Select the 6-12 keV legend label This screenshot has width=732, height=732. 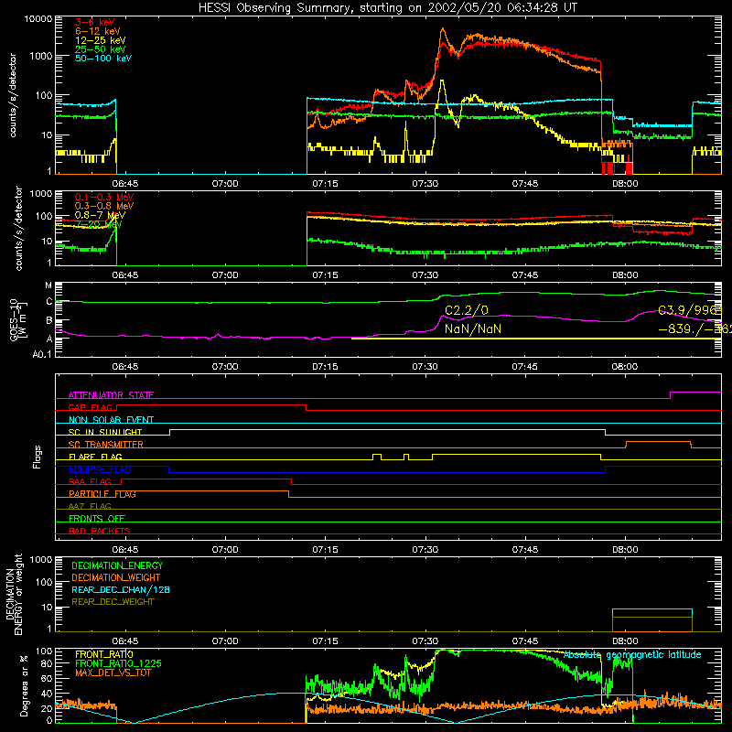(x=98, y=31)
